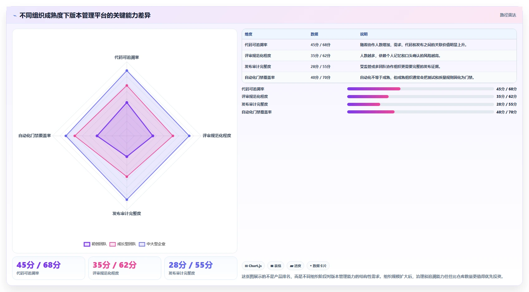This screenshot has width=529, height=292.
Task: Click the 评审规范化程度 radar axis label
Action: click(217, 136)
